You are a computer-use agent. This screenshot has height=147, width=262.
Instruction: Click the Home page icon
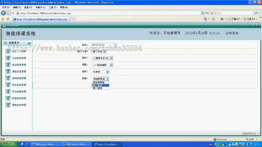205,19
